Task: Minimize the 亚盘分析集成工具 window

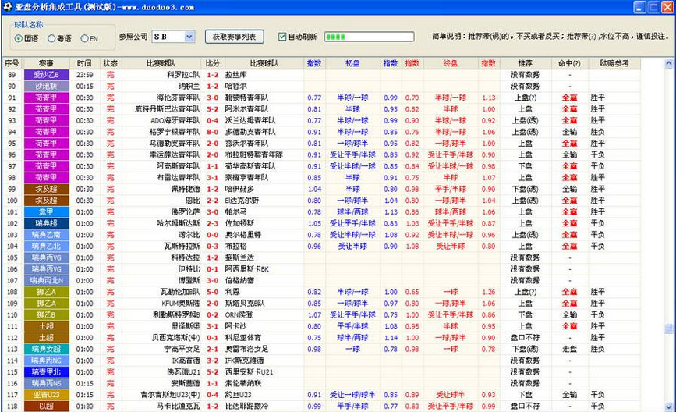Action: point(640,7)
